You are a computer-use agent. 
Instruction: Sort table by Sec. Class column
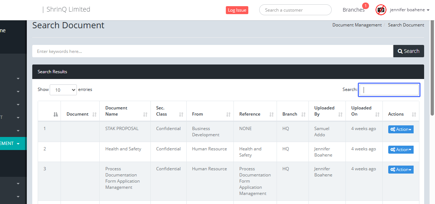click(x=181, y=114)
